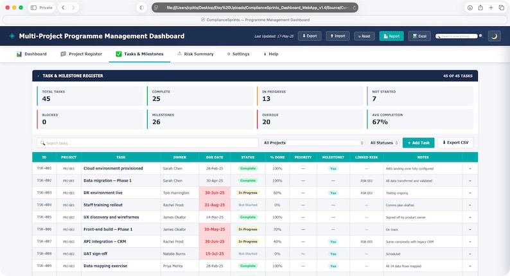Click the Safari sidebar toggle icon
The height and width of the screenshot is (276, 510).
(33, 8)
